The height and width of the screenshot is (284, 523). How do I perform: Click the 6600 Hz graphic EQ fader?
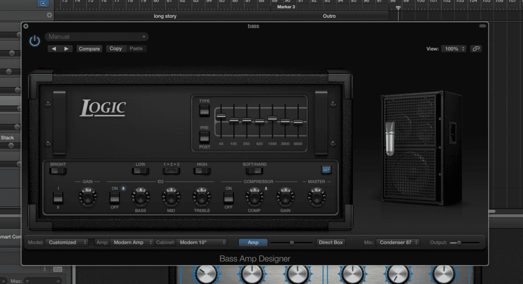[298, 122]
